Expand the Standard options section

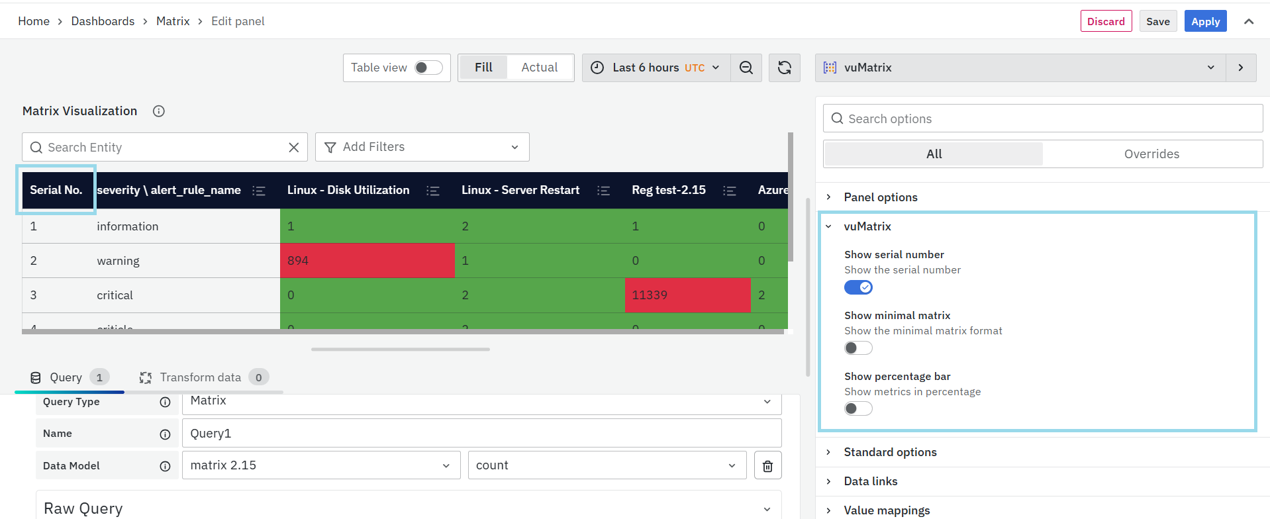tap(890, 452)
